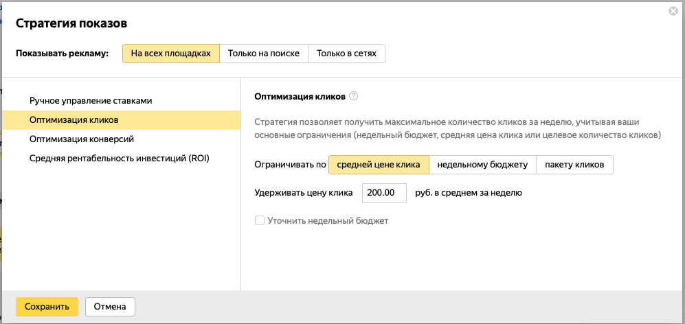Click the 'Отмена' button

click(x=110, y=307)
